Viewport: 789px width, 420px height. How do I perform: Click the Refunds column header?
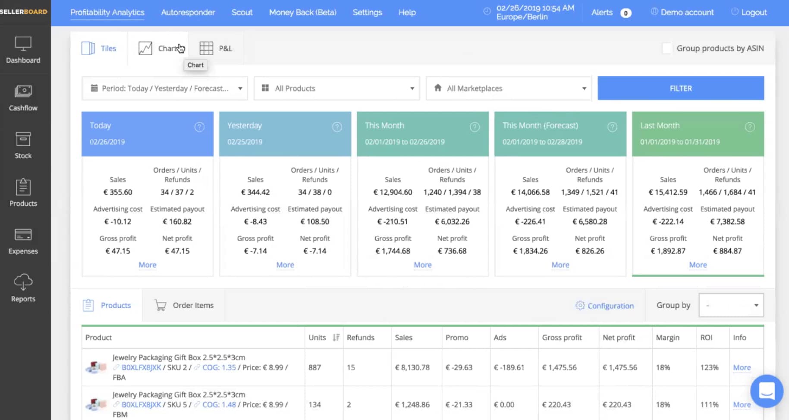(x=361, y=338)
